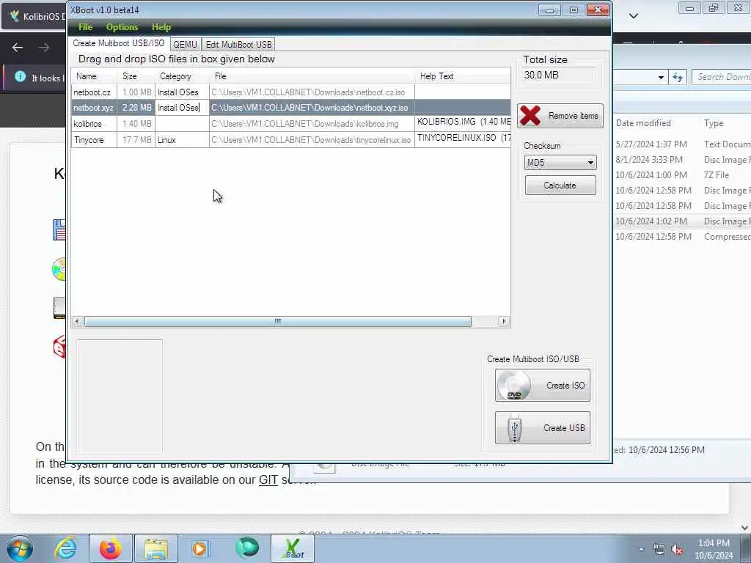Click the USB plug icon on Create USB
751x563 pixels.
(515, 428)
